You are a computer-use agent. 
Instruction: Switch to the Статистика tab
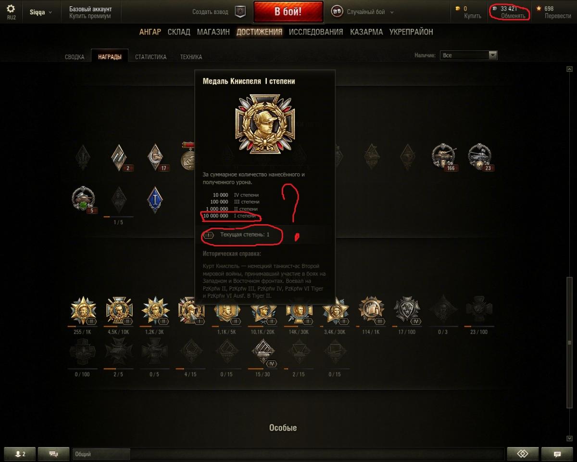[x=151, y=57]
